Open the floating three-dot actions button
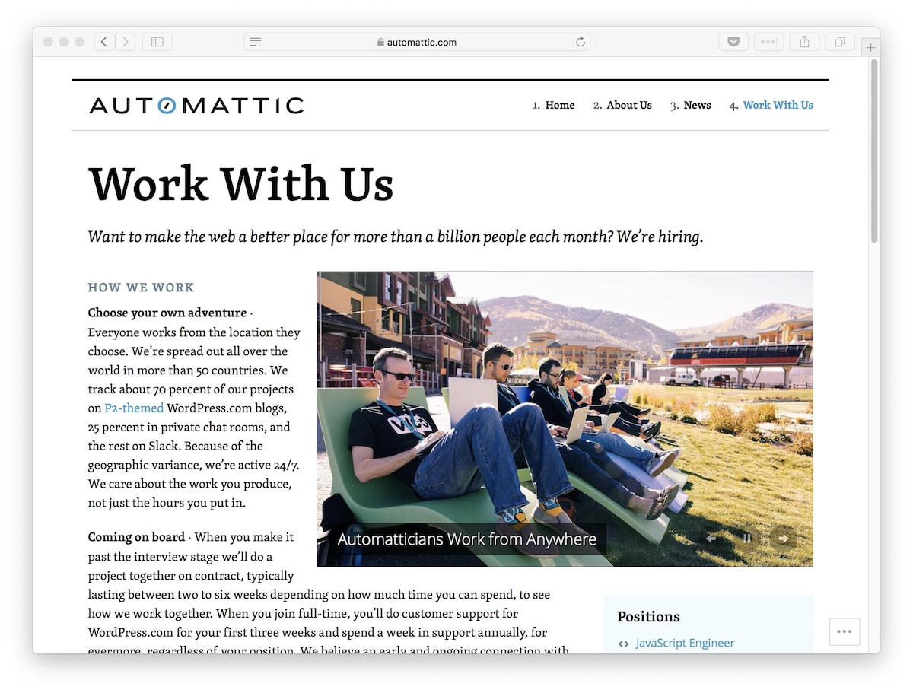Viewport: 913px width, 693px height. pyautogui.click(x=845, y=631)
